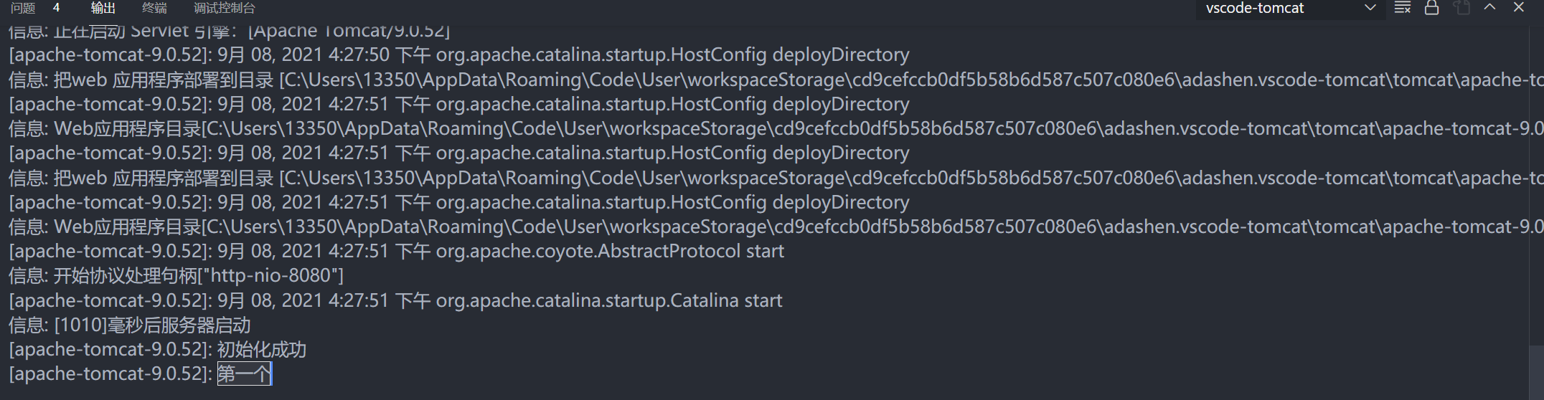Switch to the 问题 tab

point(23,8)
